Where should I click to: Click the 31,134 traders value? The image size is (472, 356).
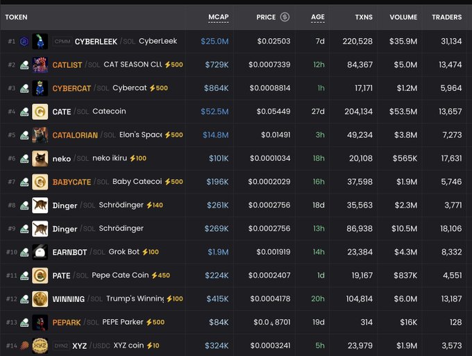coord(451,41)
